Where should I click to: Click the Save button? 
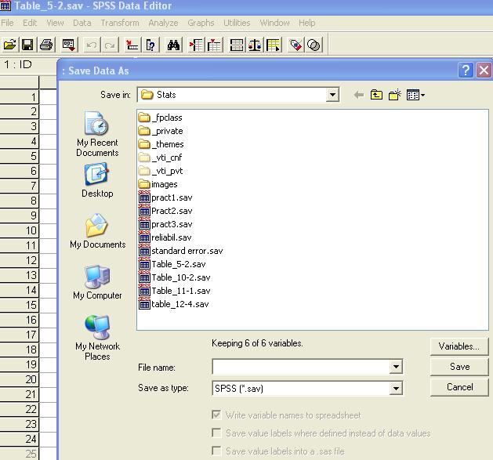pyautogui.click(x=459, y=367)
